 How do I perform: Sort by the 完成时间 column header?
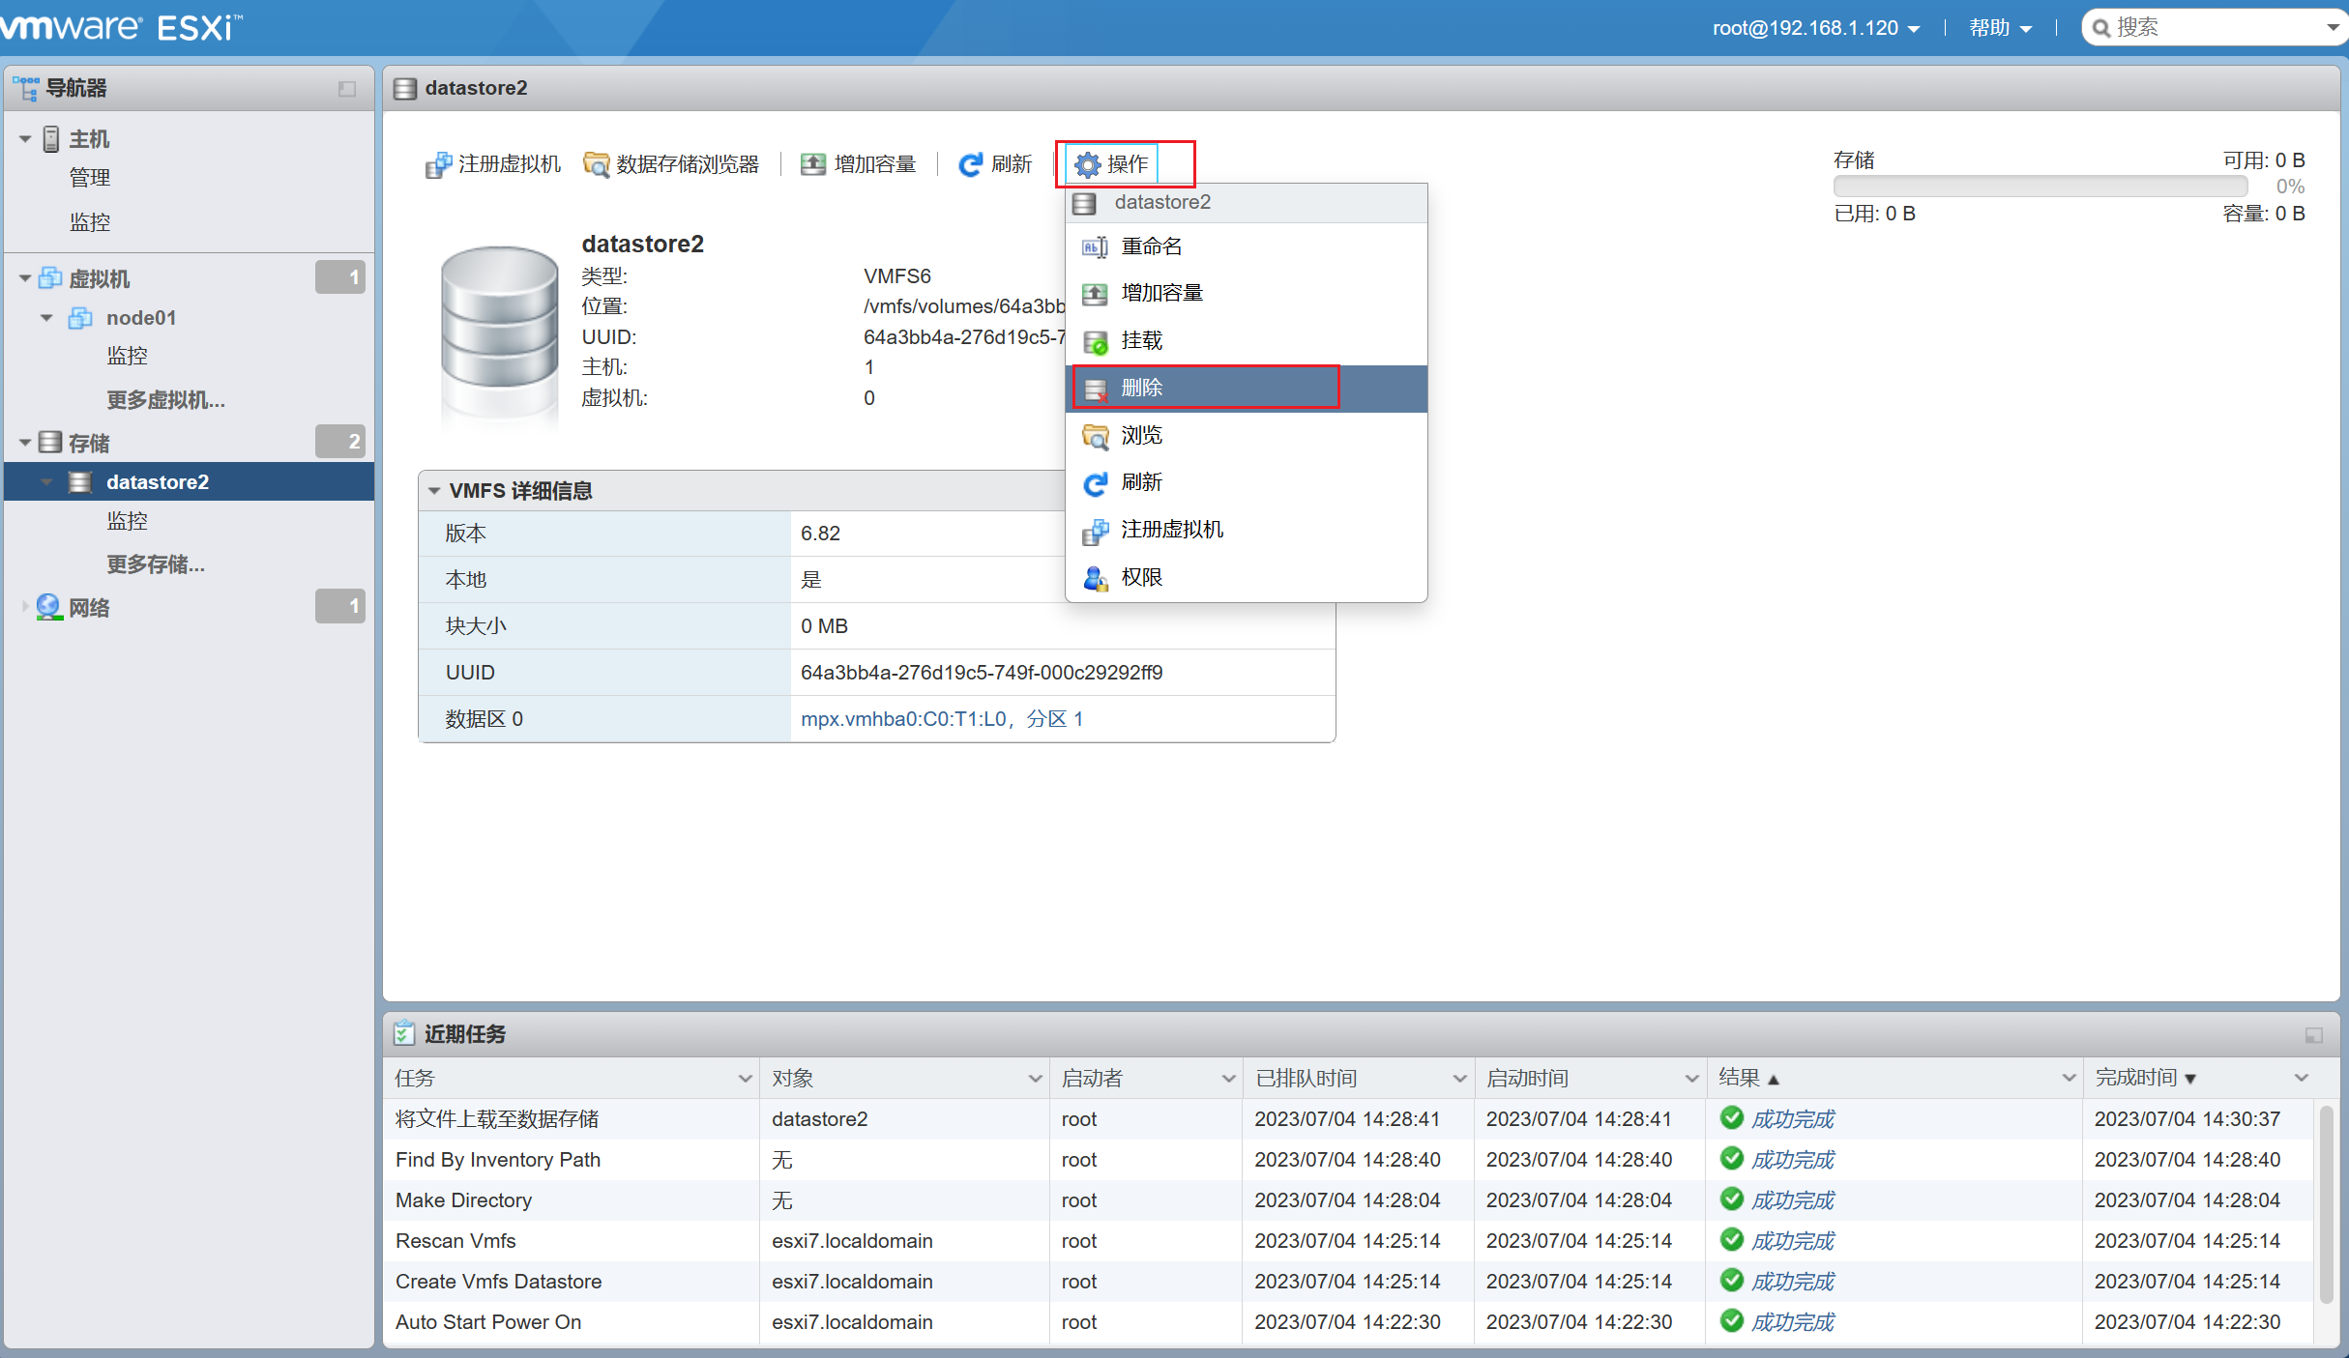coord(2199,1078)
